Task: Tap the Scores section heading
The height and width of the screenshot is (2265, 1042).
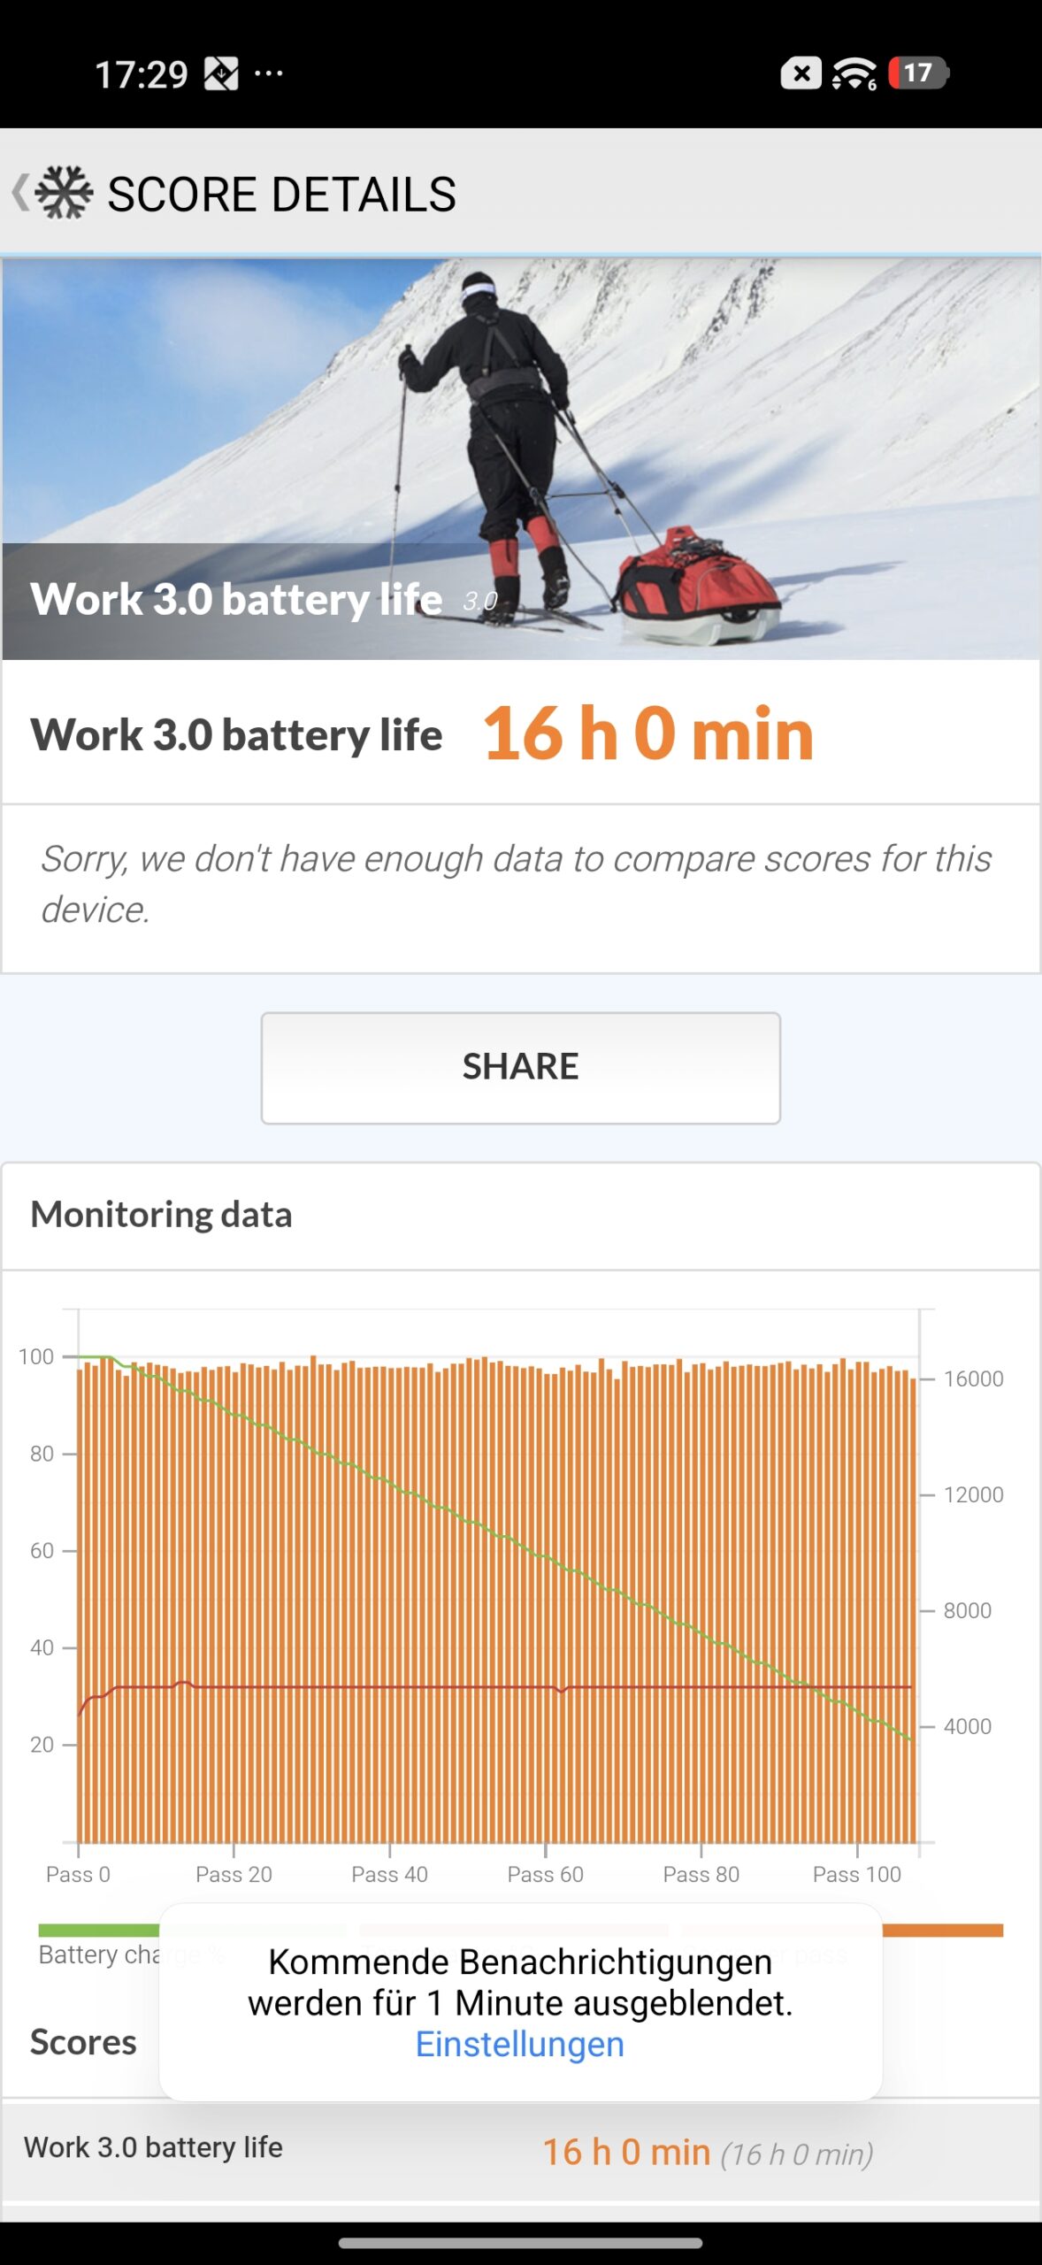Action: point(83,2042)
